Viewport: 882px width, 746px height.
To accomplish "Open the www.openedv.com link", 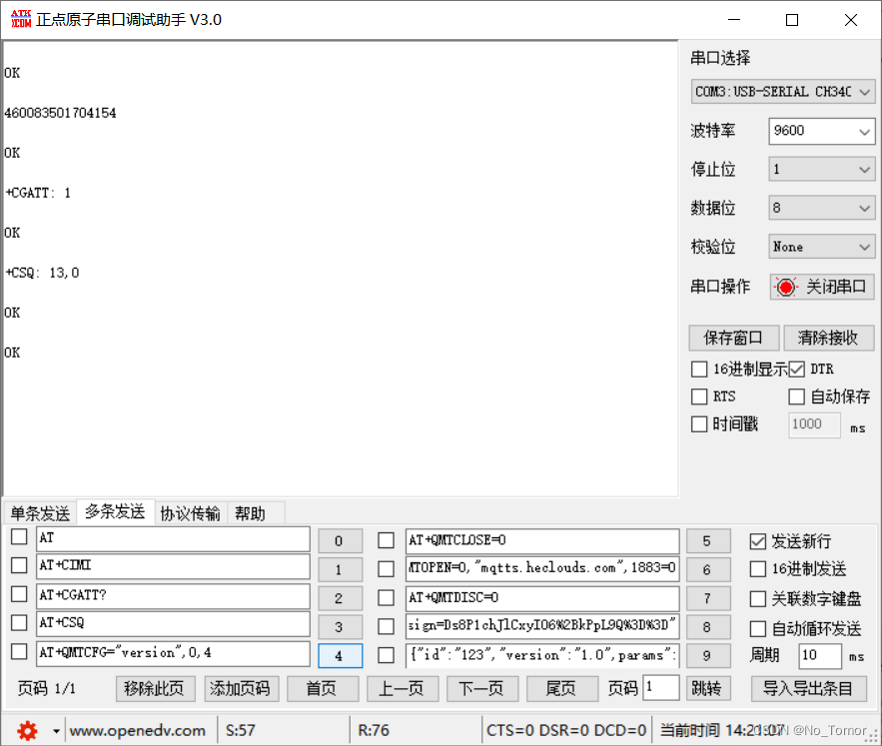I will point(137,731).
